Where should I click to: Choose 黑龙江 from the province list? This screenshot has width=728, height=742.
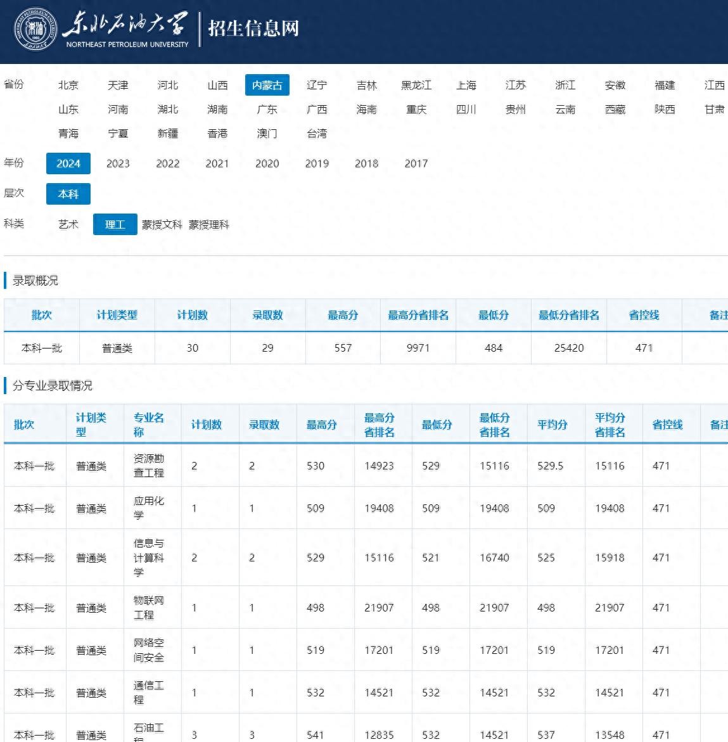(x=416, y=85)
